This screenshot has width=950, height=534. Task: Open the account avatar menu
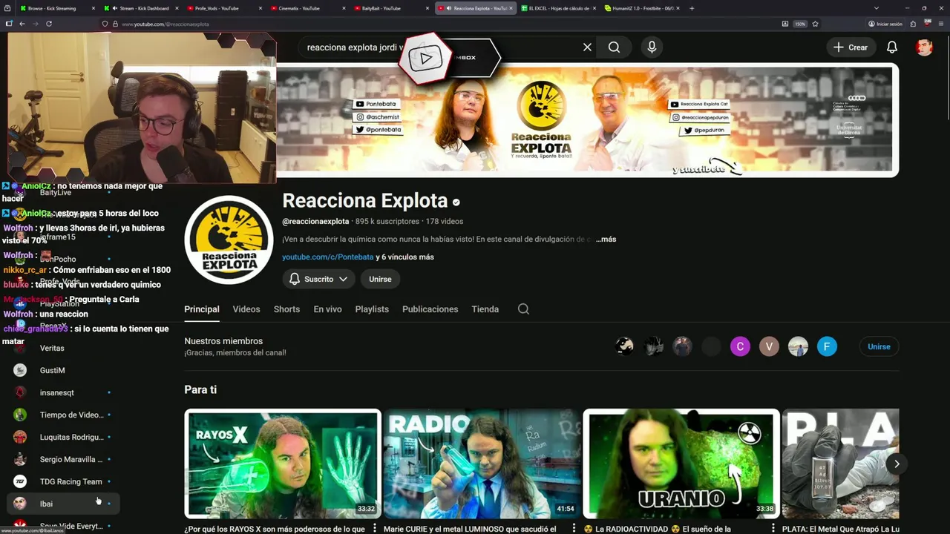[924, 47]
